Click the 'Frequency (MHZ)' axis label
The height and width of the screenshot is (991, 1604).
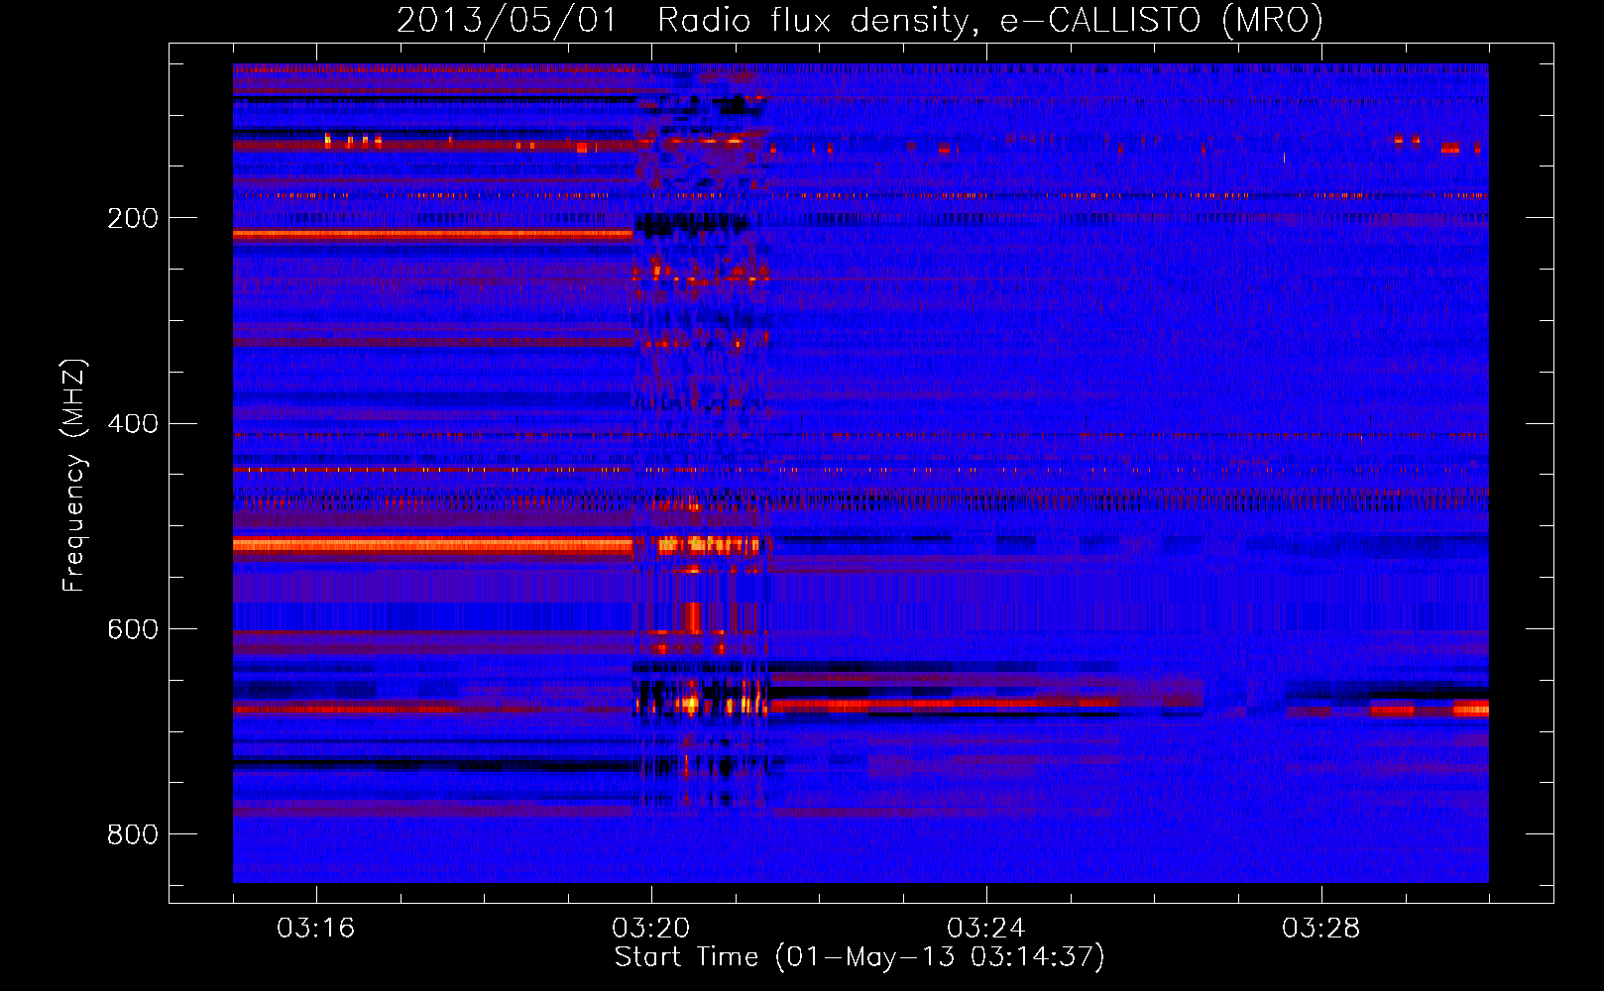pos(74,476)
